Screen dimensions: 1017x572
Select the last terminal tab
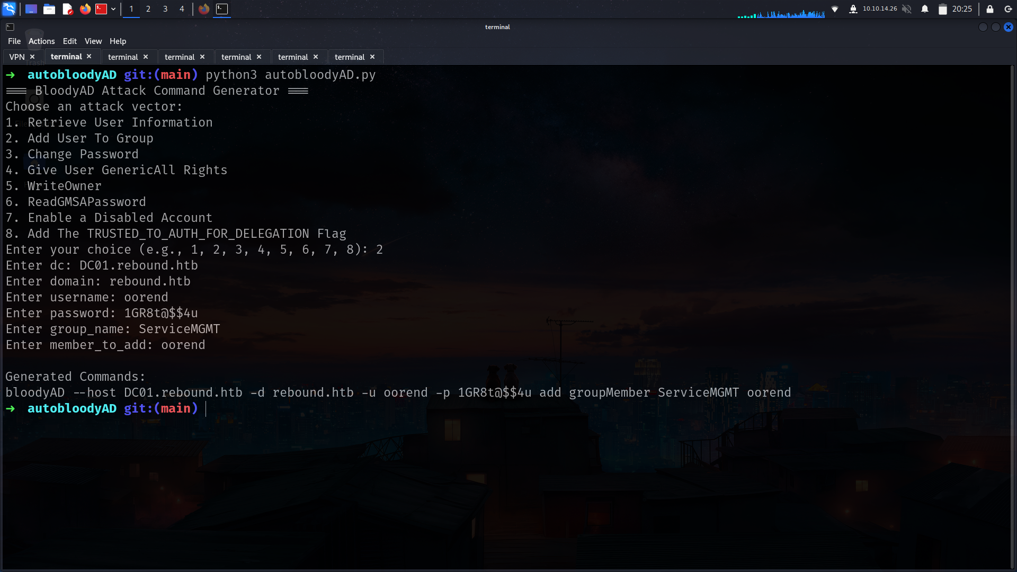point(350,57)
